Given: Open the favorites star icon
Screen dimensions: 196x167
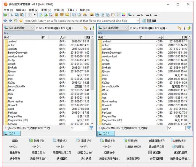Looking at the screenshot, I should [x=21, y=21].
